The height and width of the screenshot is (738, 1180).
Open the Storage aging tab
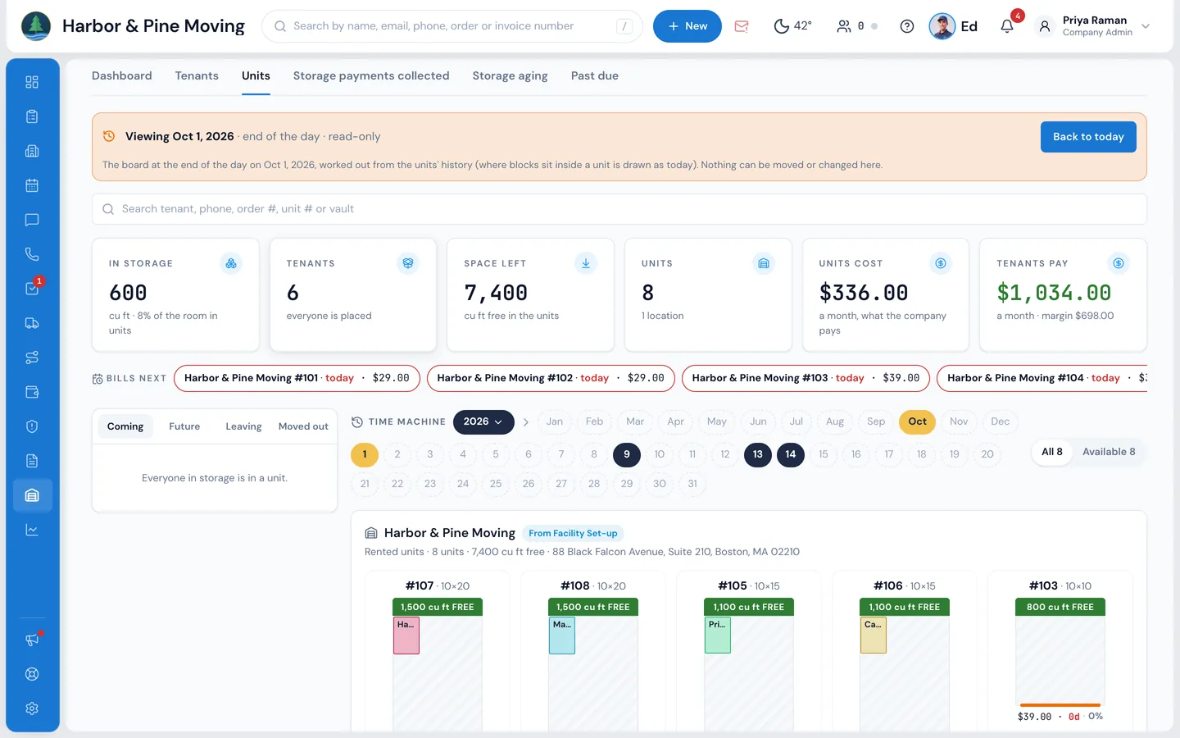[x=510, y=75]
